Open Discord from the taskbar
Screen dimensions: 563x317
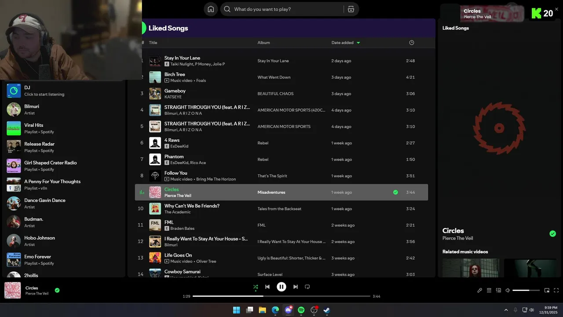289,310
